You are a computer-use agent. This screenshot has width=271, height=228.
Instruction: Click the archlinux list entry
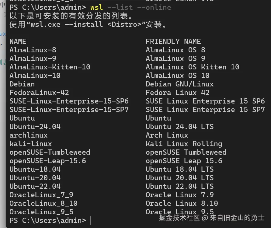pos(28,135)
